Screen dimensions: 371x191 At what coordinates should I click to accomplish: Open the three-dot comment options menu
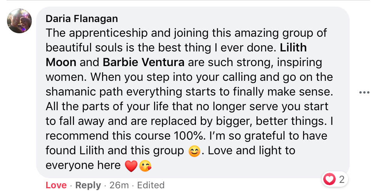click(x=364, y=92)
